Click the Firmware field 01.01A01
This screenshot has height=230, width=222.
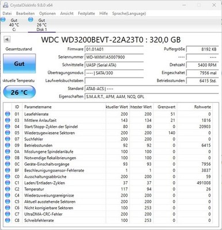(114, 49)
